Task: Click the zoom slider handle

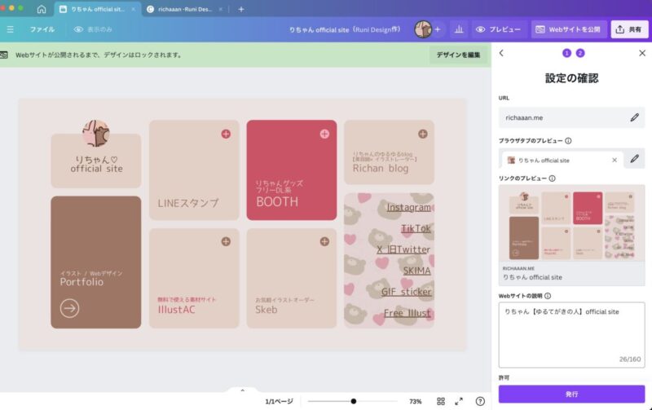Action: pos(354,401)
